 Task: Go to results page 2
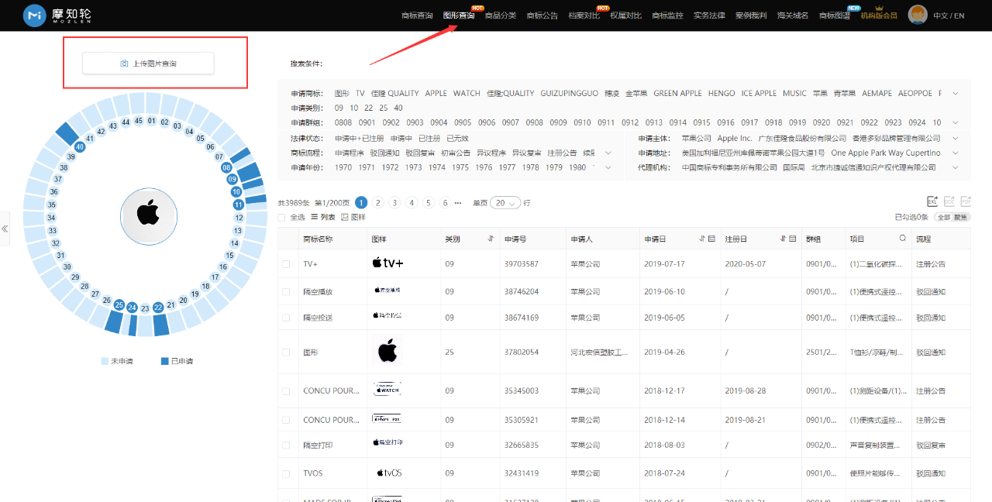(x=378, y=203)
